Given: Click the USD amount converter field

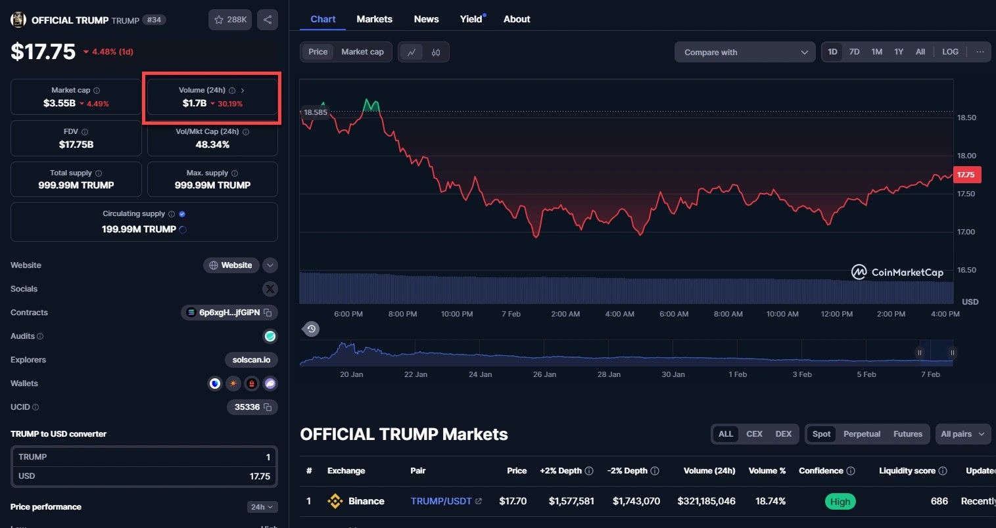Looking at the screenshot, I should [x=144, y=476].
